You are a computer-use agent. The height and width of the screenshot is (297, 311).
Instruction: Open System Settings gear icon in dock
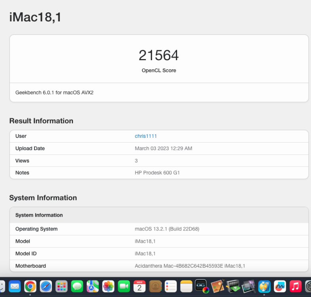pyautogui.click(x=308, y=286)
